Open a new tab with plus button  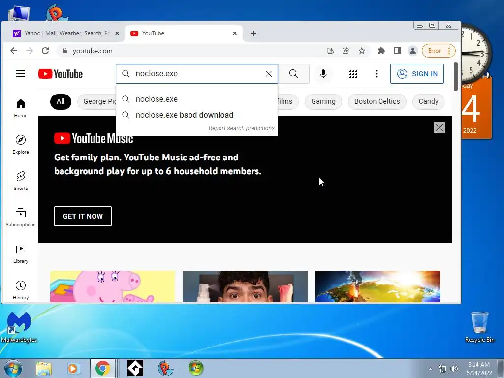(253, 33)
